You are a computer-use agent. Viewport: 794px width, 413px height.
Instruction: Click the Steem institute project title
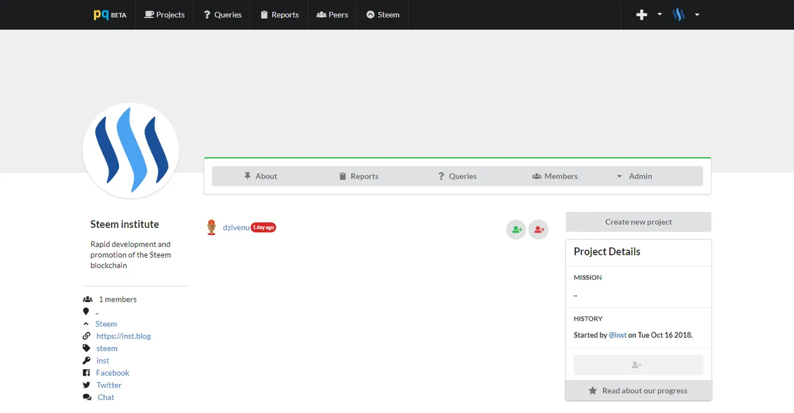125,224
